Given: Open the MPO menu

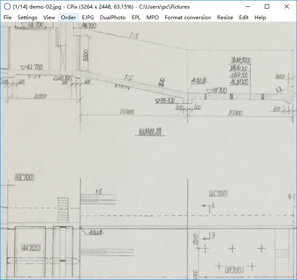Looking at the screenshot, I should pyautogui.click(x=152, y=18).
